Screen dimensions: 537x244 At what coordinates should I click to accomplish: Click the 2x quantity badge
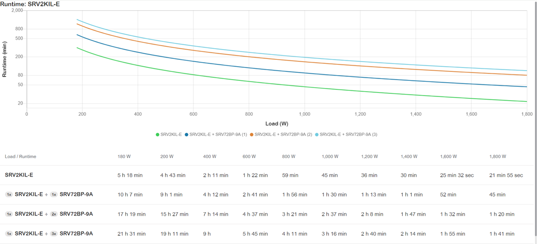pos(53,214)
